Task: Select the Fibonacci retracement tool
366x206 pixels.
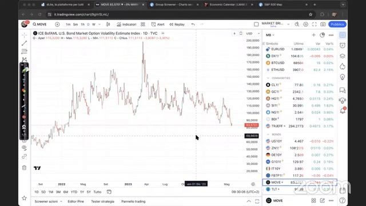Action: pos(24,51)
